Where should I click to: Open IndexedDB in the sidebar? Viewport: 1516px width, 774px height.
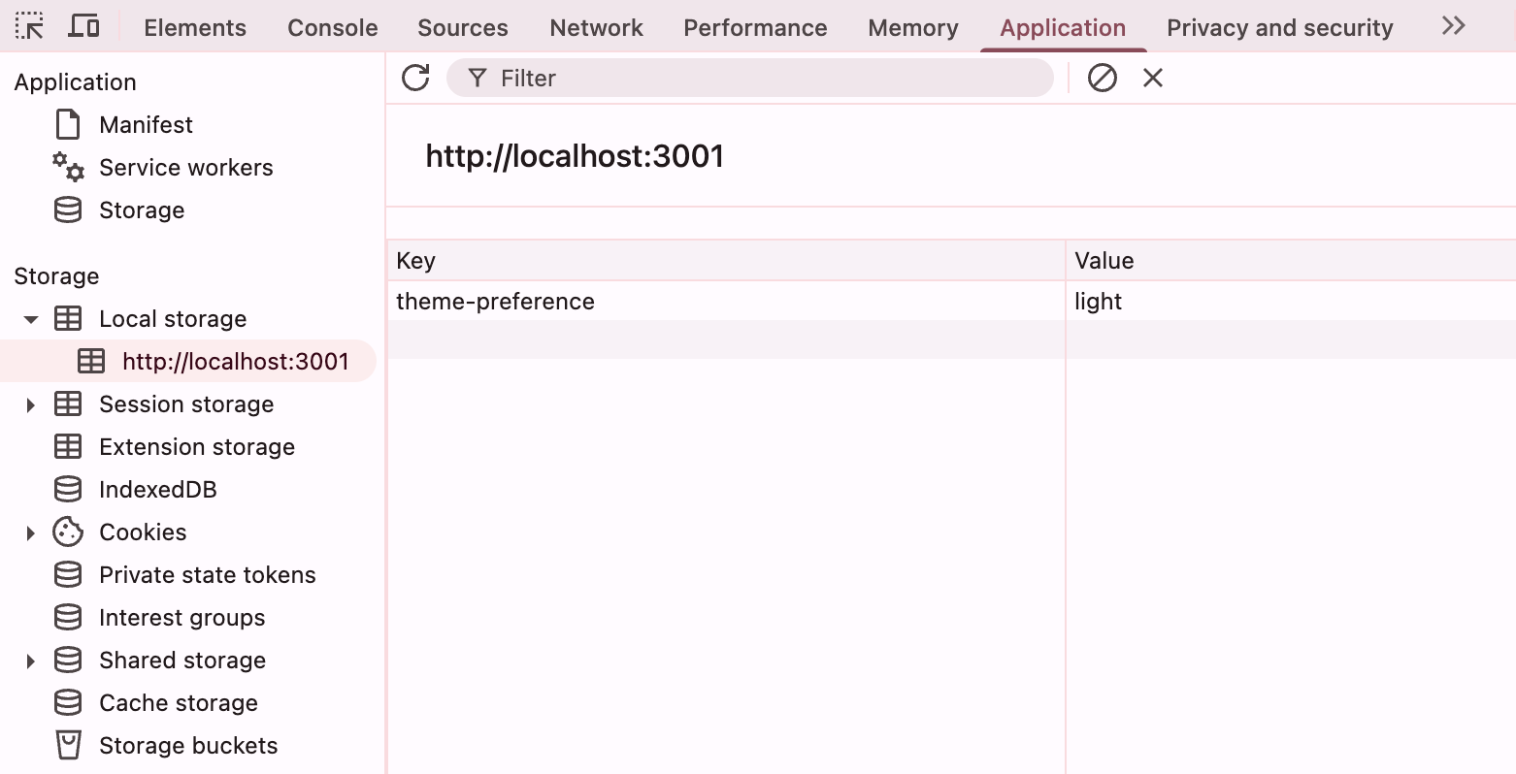click(157, 490)
